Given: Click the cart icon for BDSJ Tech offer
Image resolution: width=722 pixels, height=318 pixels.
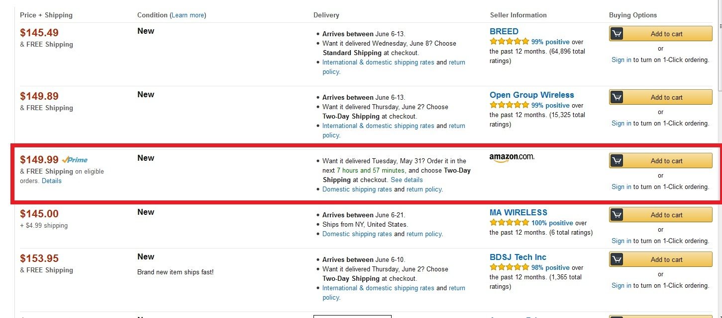Looking at the screenshot, I should [617, 259].
